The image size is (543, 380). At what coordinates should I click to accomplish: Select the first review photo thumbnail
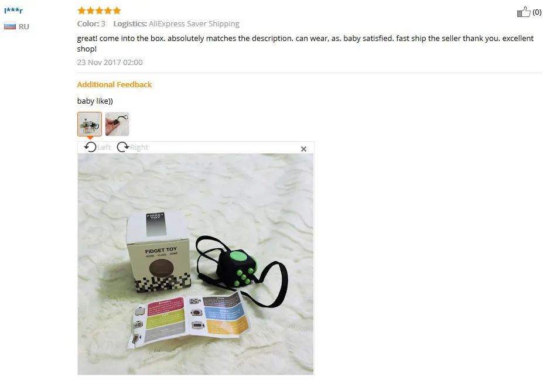coord(90,124)
